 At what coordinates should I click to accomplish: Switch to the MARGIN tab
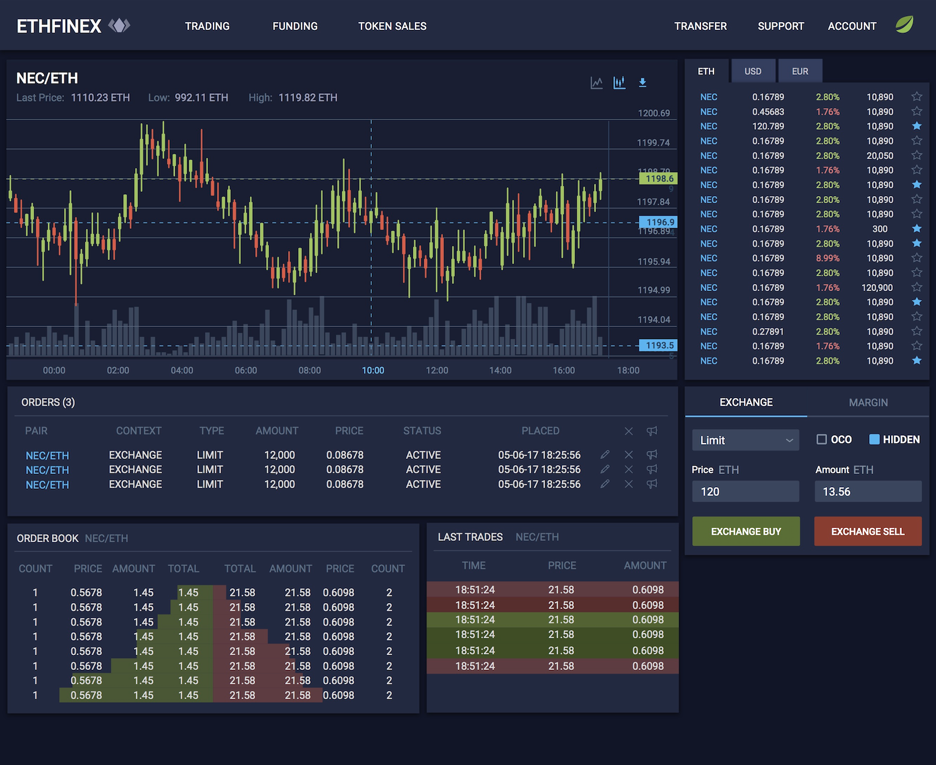point(868,403)
